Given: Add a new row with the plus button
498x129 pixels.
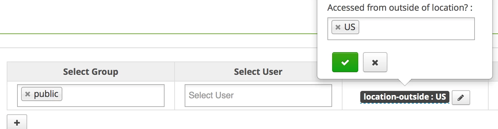Looking at the screenshot, I should [17, 122].
